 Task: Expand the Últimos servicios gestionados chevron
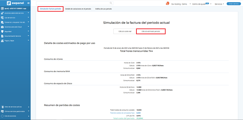tap(29, 111)
